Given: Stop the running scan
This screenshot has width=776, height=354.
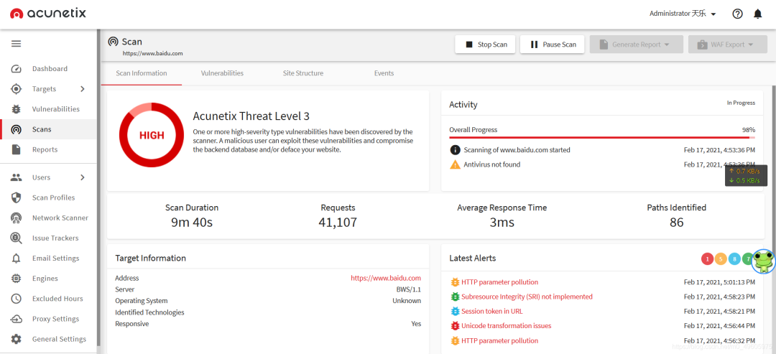Looking at the screenshot, I should [485, 45].
